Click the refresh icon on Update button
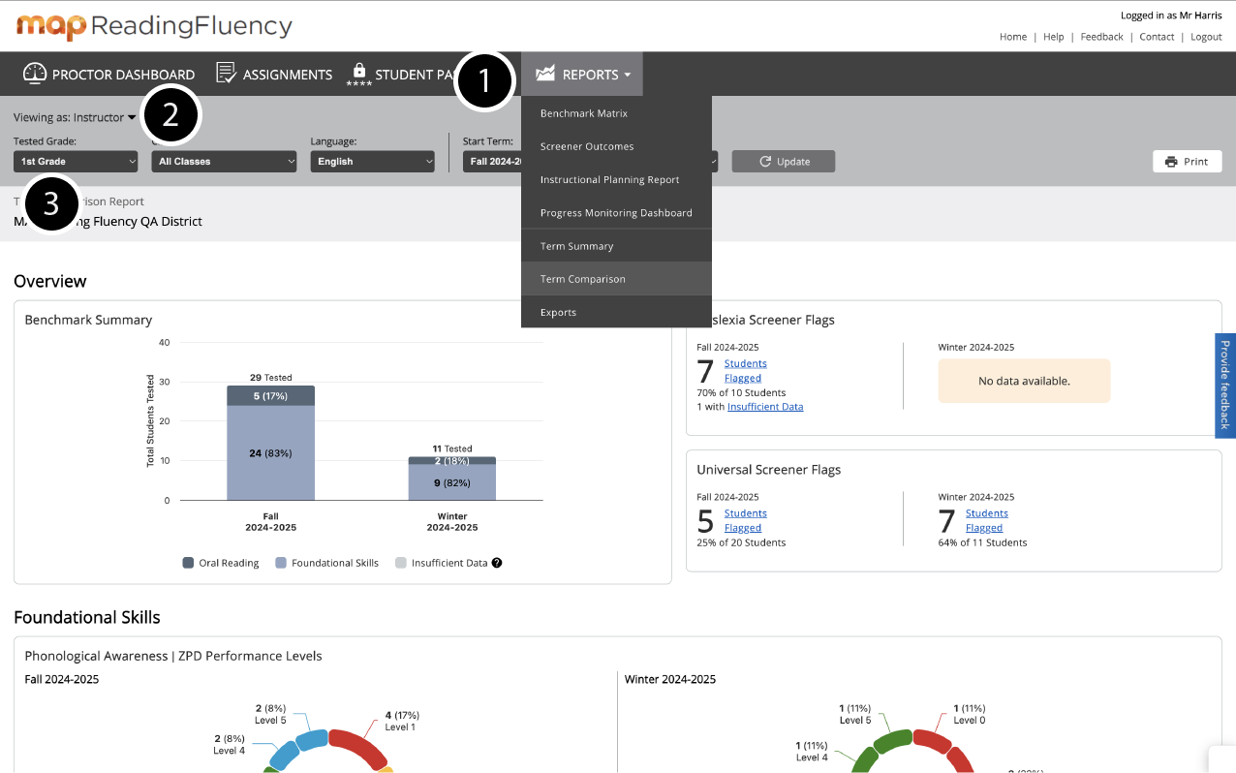1236x773 pixels. (x=765, y=162)
